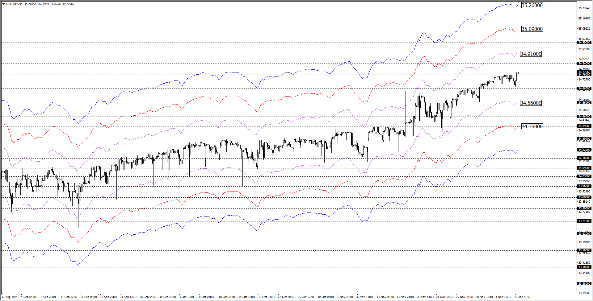Click the 33.92400 price scale value
The image size is (593, 301).
(584, 192)
